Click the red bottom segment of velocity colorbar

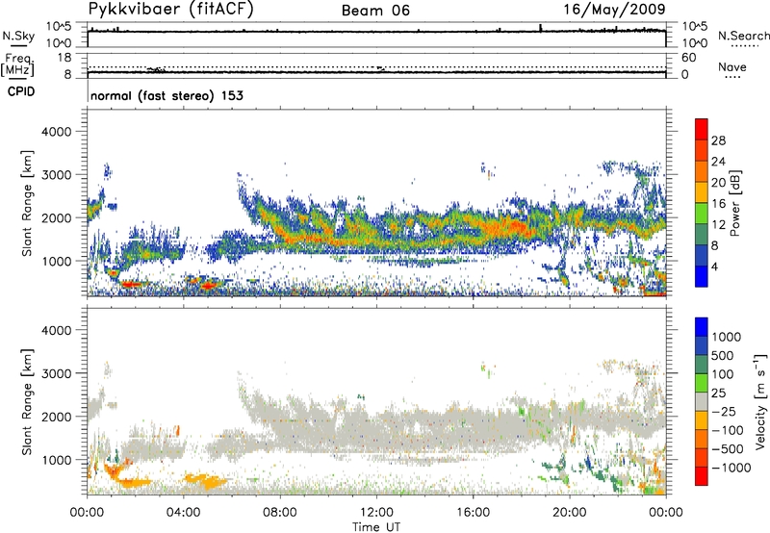pyautogui.click(x=702, y=476)
